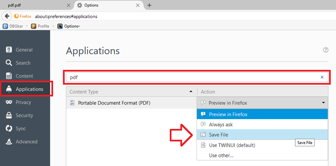Open Profile dropdown arrow
Viewport: 336px width, 166px height.
[53, 26]
